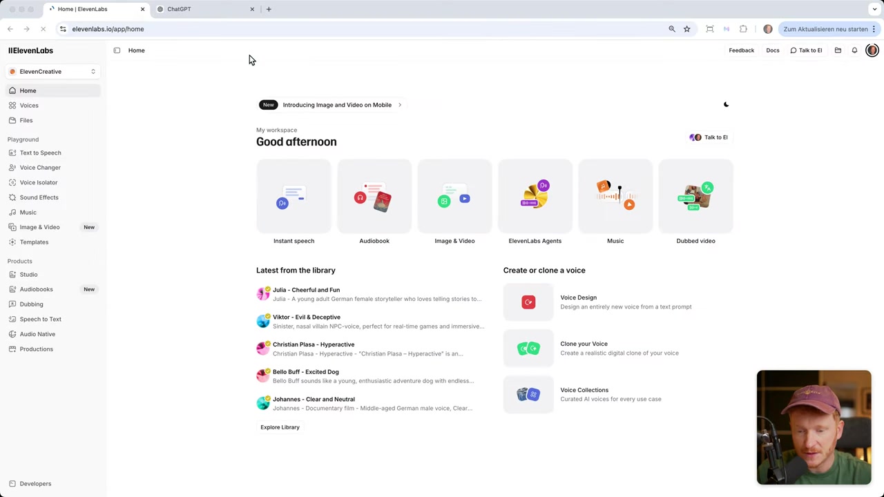Open Studio under Products in the sidebar
884x497 pixels.
click(52, 275)
